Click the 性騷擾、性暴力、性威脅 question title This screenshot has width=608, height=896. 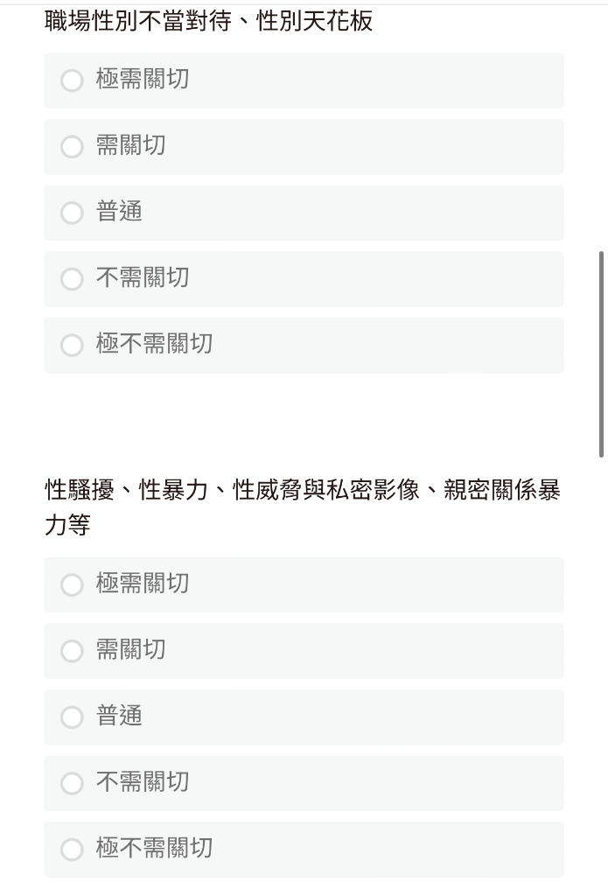pos(303,507)
